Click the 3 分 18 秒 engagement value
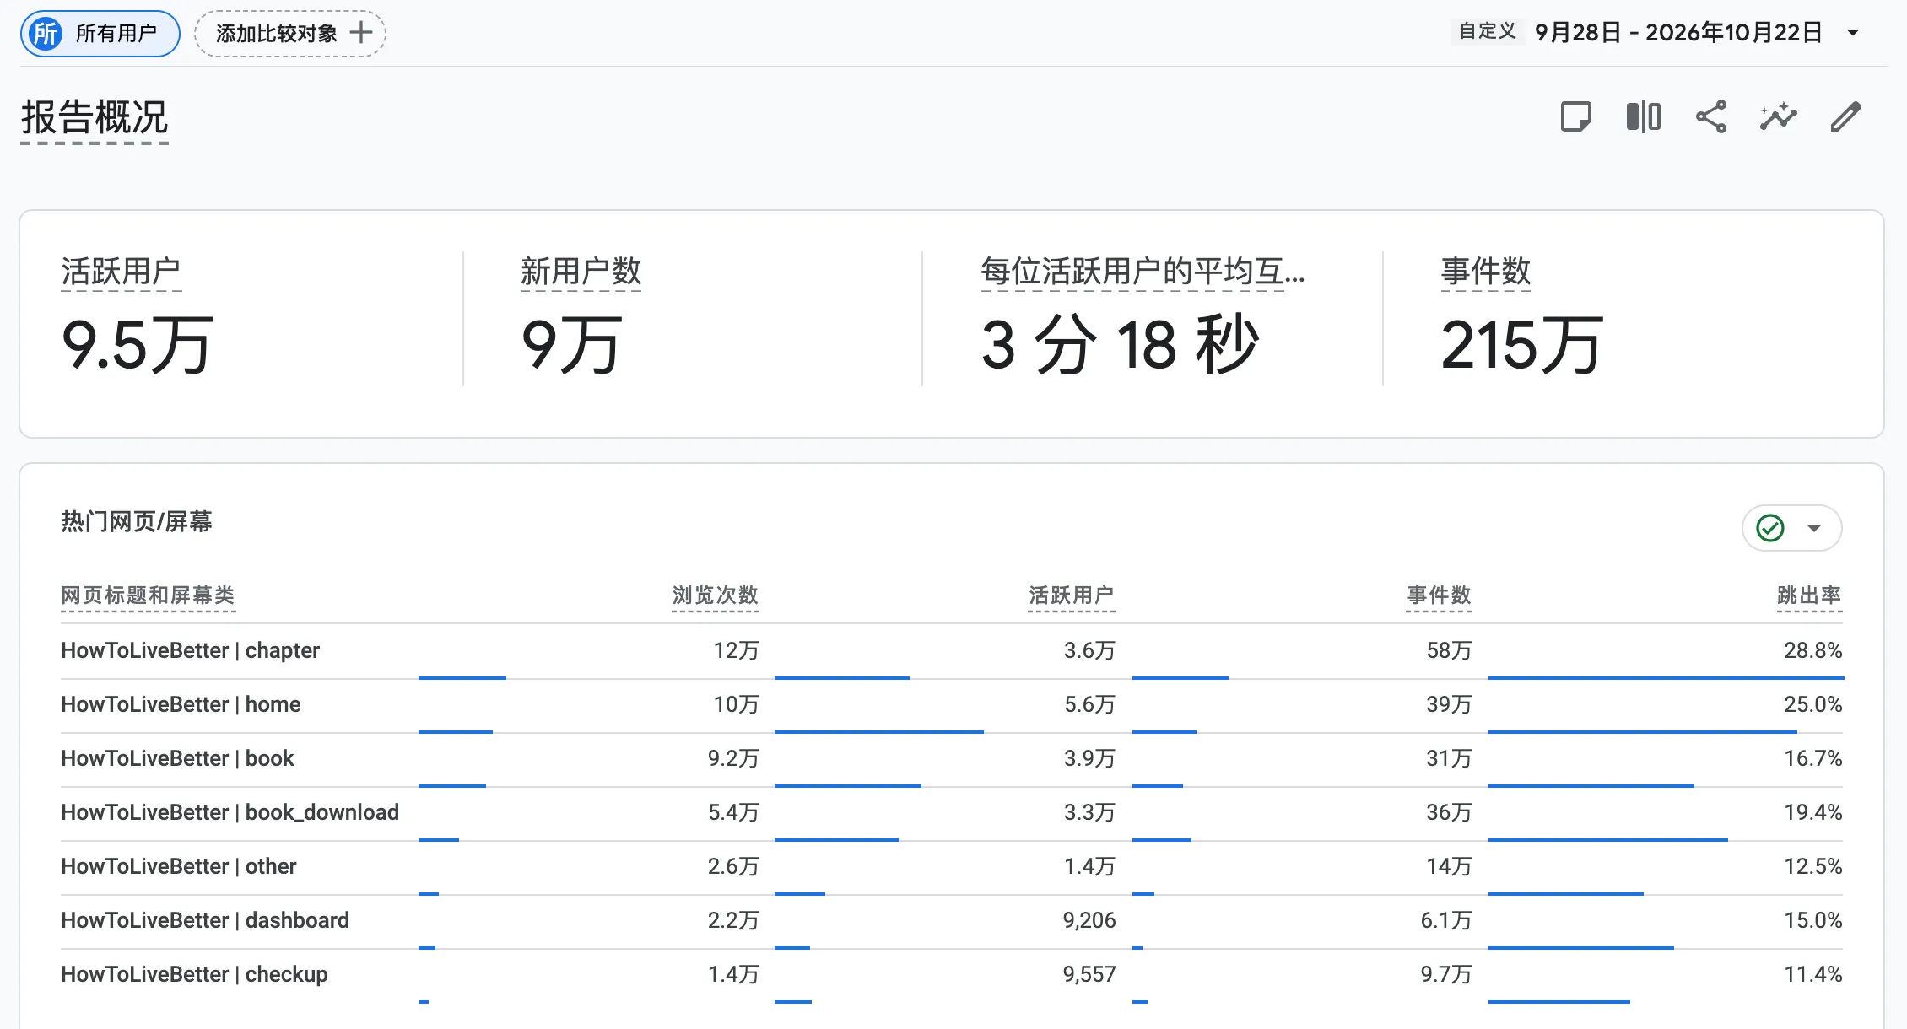Image resolution: width=1907 pixels, height=1029 pixels. 1120,345
